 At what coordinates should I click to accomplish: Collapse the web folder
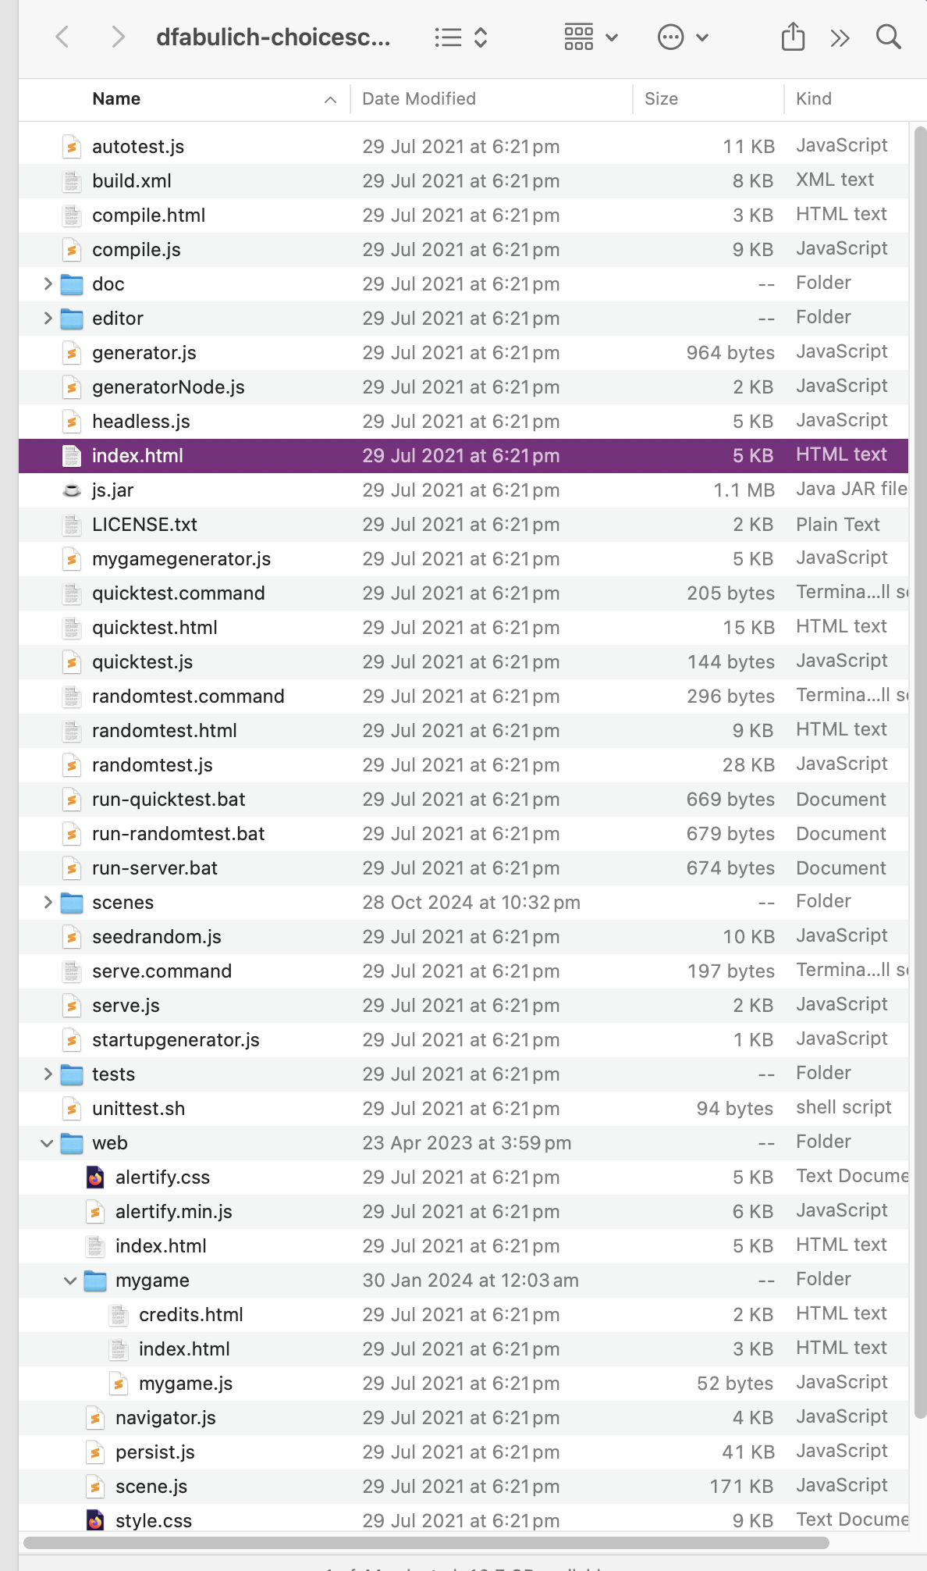pos(47,1143)
